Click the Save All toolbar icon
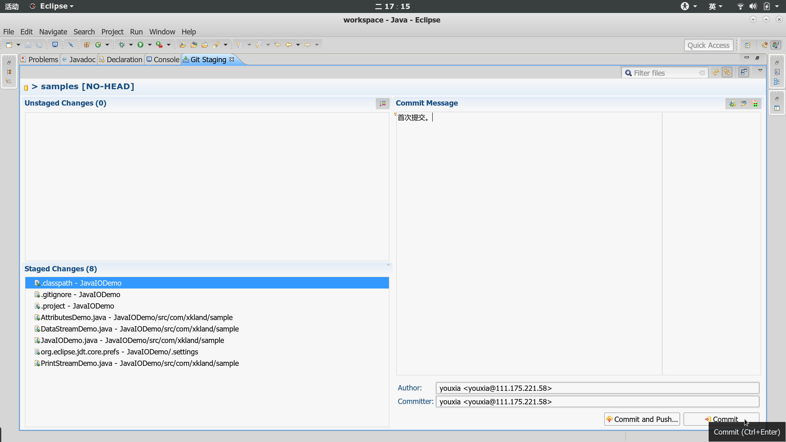Screen dimensions: 786x442 point(39,45)
